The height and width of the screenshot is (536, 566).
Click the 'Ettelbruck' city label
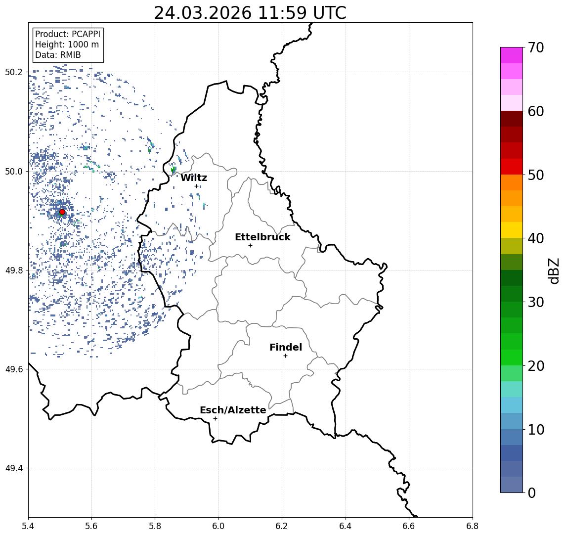click(x=262, y=237)
